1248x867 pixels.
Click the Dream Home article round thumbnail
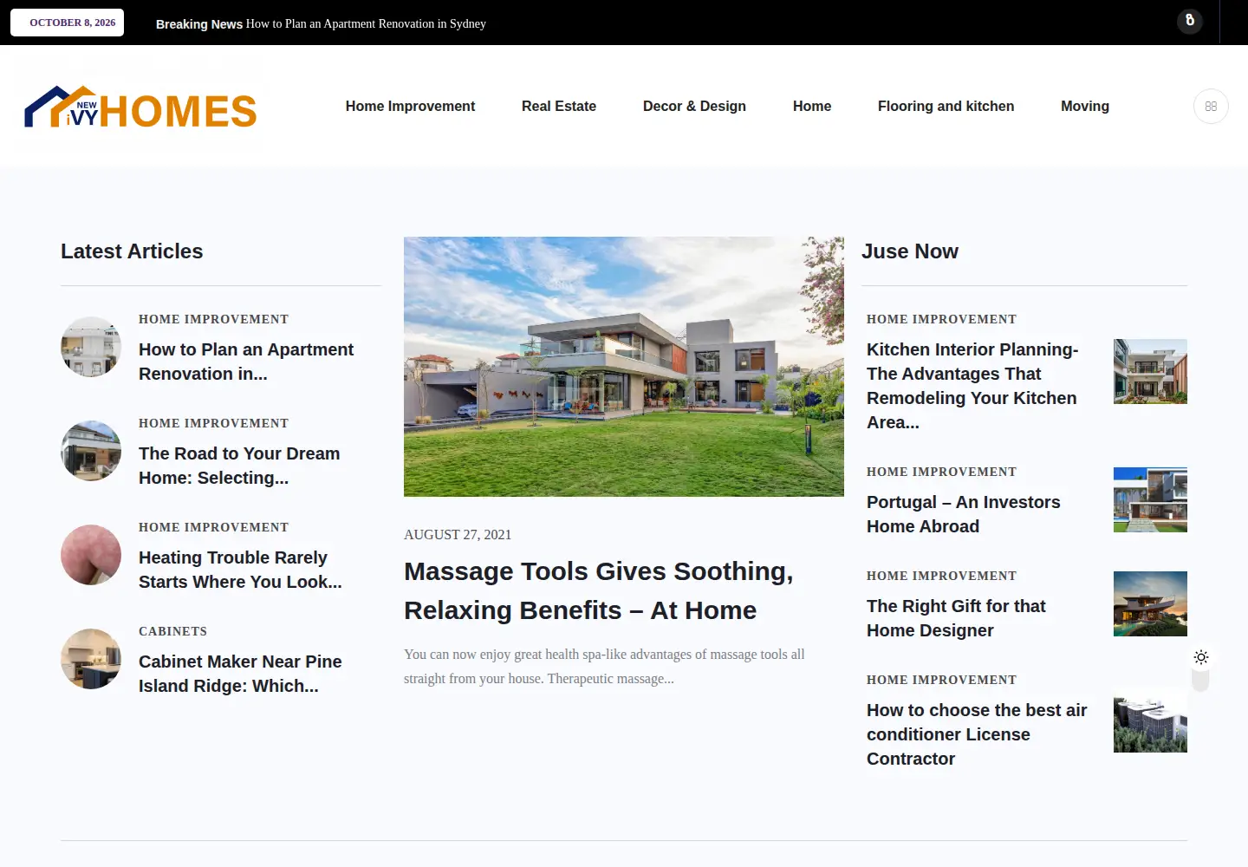point(91,451)
